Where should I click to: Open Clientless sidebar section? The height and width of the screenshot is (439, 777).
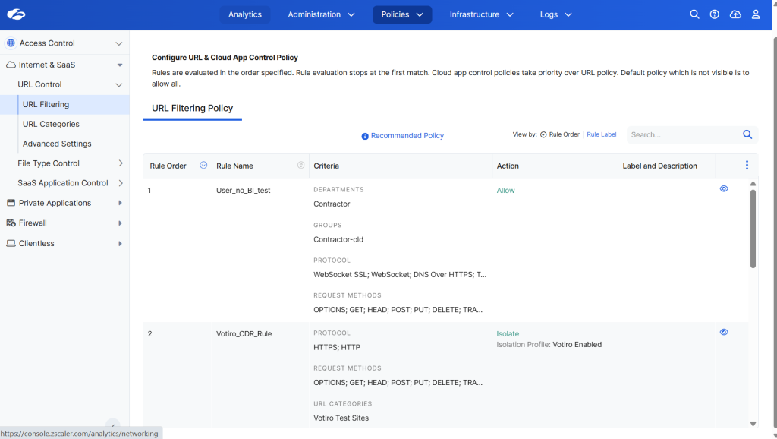[x=36, y=244]
